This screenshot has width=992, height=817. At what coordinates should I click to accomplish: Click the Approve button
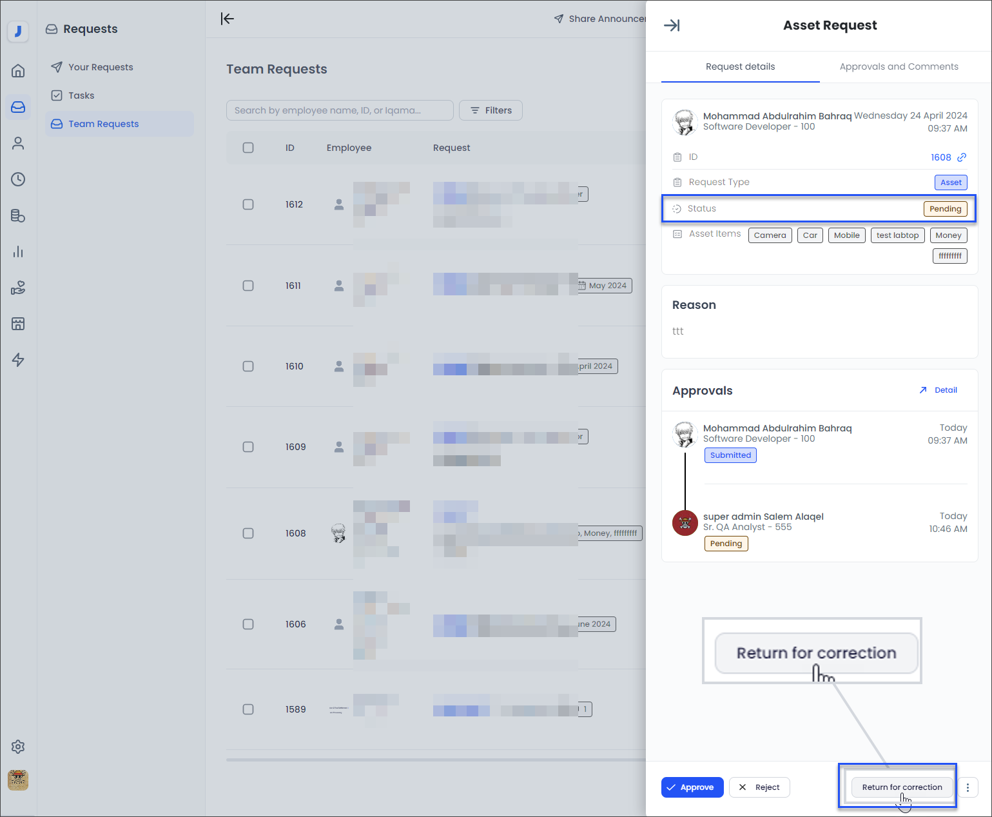(692, 787)
